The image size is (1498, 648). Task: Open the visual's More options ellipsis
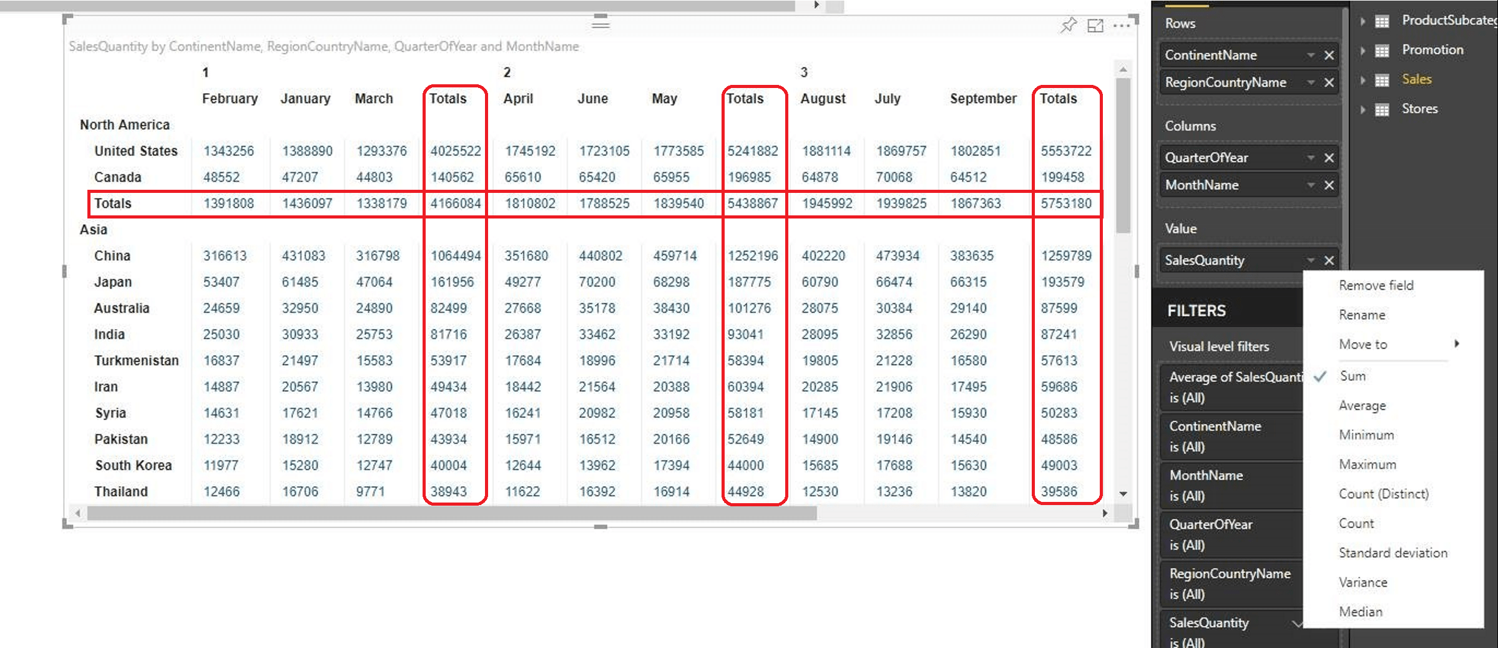(x=1122, y=25)
